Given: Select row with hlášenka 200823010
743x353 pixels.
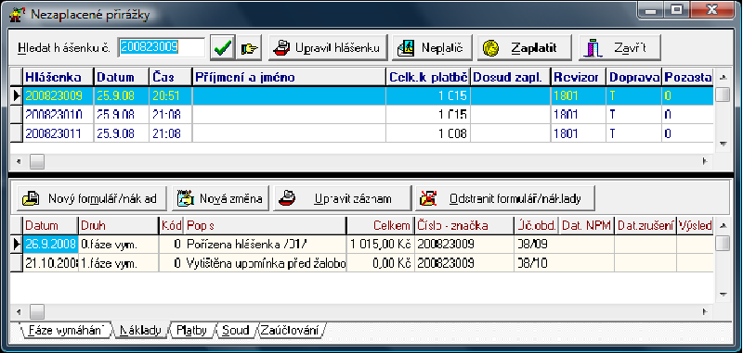Looking at the screenshot, I should [x=361, y=114].
